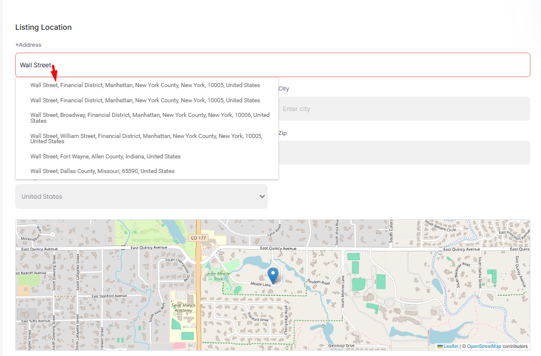Viewport: 541px width, 356px height.
Task: Expand the United States country dropdown
Action: (x=141, y=197)
